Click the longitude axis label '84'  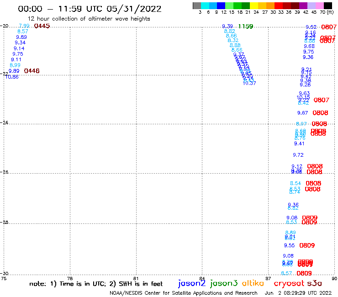pyautogui.click(x=202, y=278)
